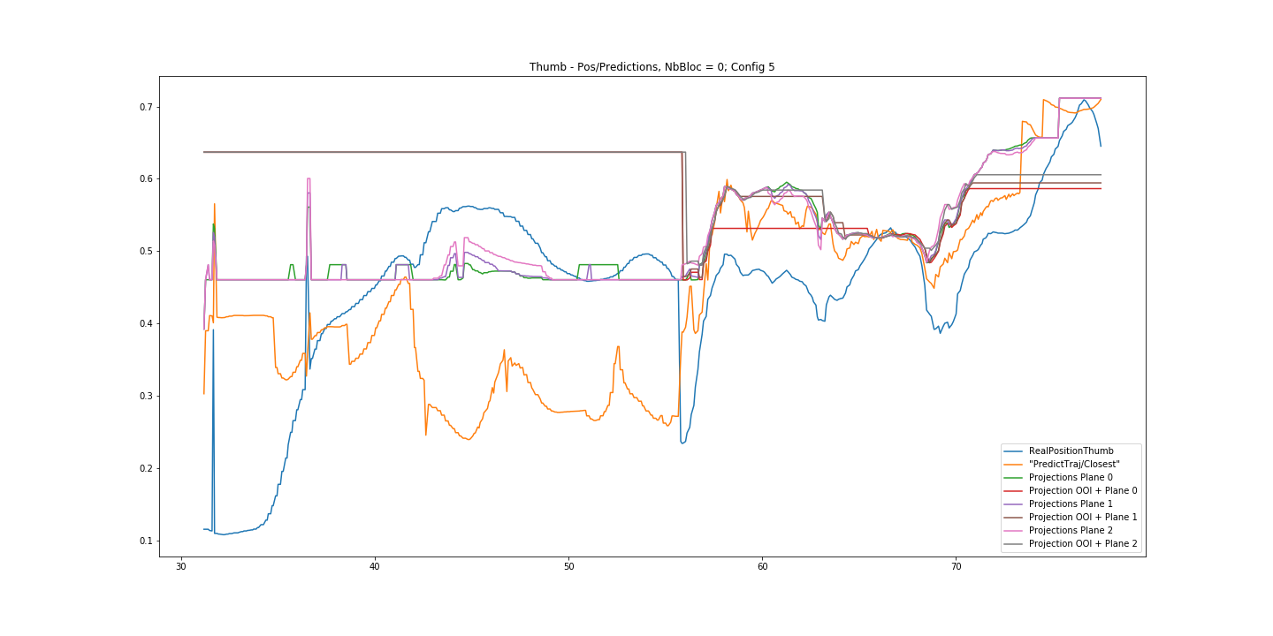Select the 'Projection OOI + Plane 2' legend text

1083,543
